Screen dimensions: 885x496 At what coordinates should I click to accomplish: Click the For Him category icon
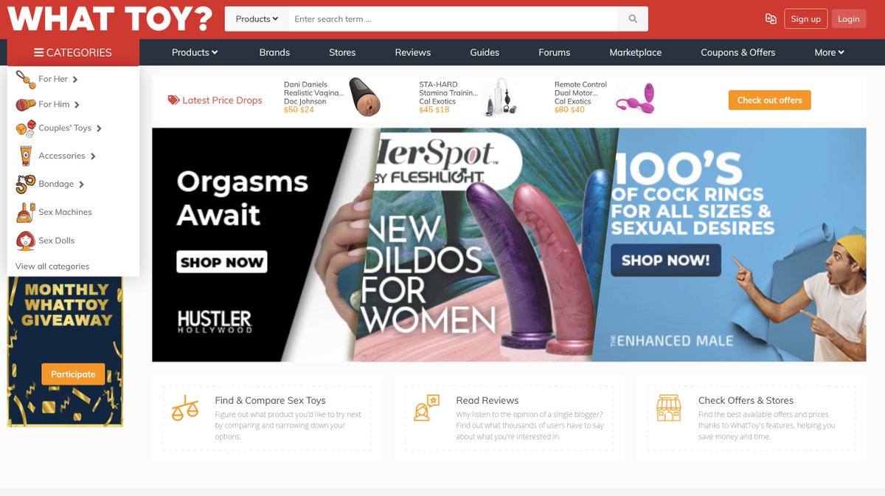pyautogui.click(x=26, y=105)
